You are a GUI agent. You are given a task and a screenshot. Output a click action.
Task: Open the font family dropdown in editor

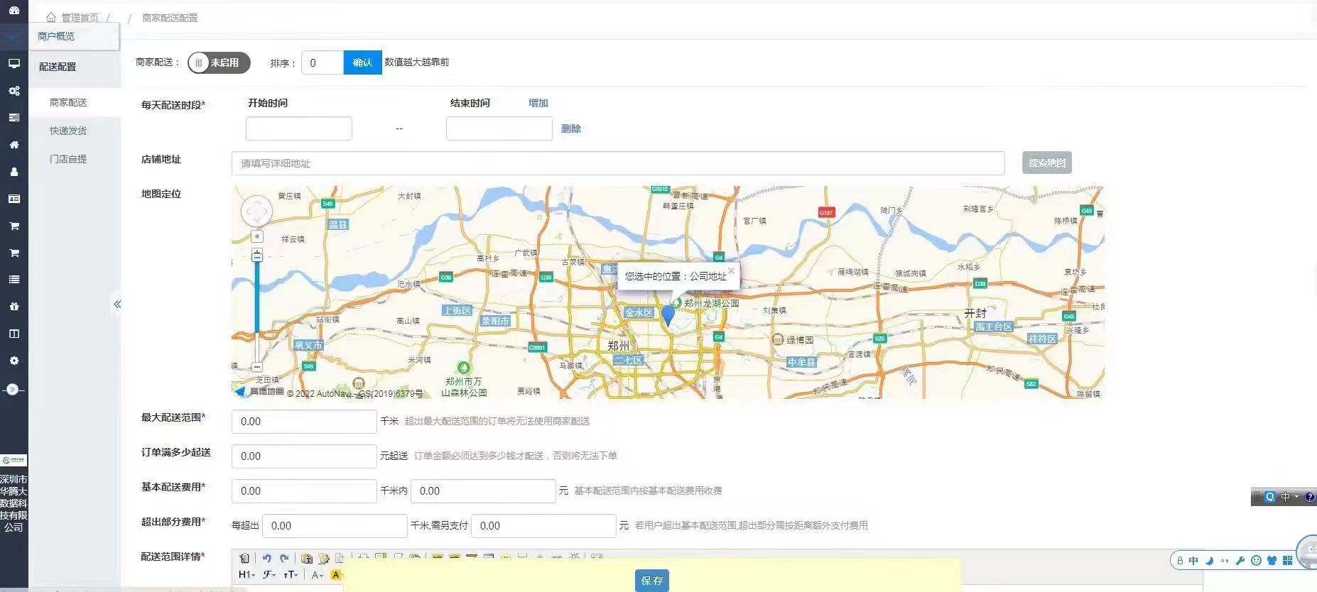point(269,575)
